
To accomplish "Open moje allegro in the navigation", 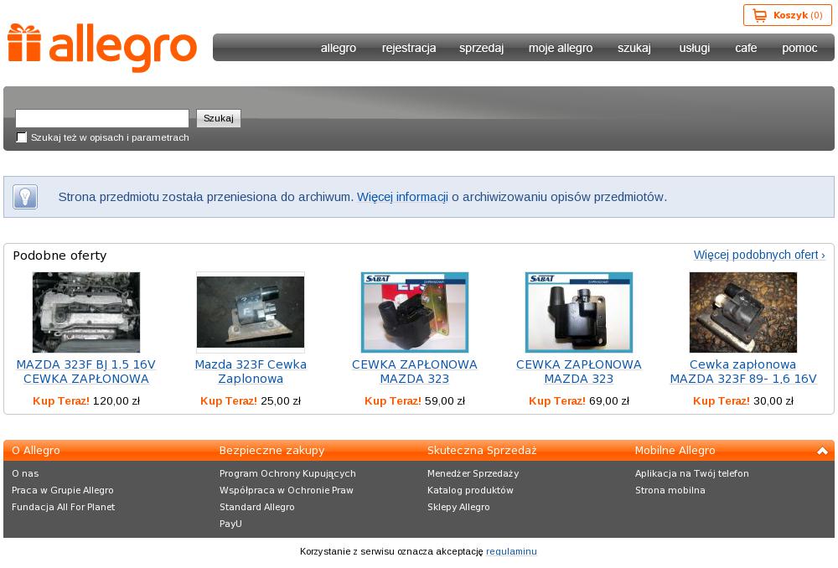I will pyautogui.click(x=561, y=48).
